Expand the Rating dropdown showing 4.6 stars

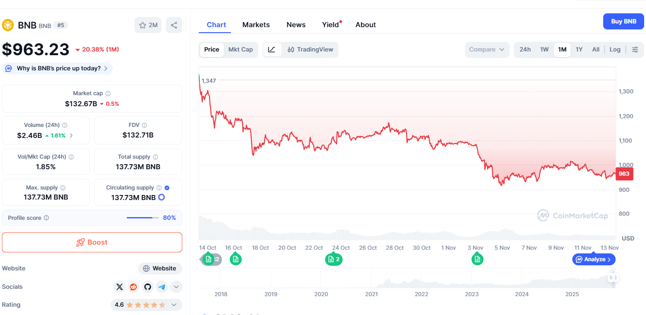click(174, 304)
